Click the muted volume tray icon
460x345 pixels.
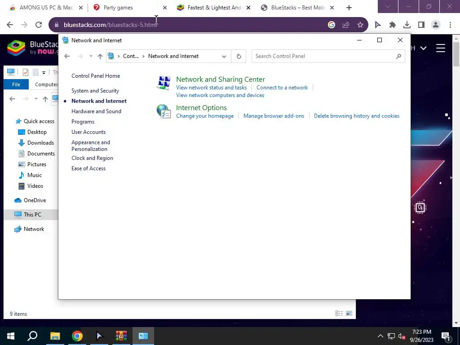coord(402,336)
